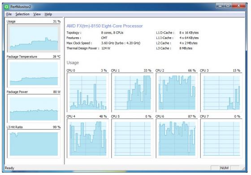Screen dimensions: 251x175
Task: Click the empty CPU 7 usage graph
Action: 221,139
